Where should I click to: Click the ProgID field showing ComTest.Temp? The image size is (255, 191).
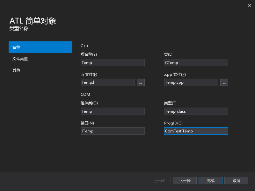coord(196,131)
